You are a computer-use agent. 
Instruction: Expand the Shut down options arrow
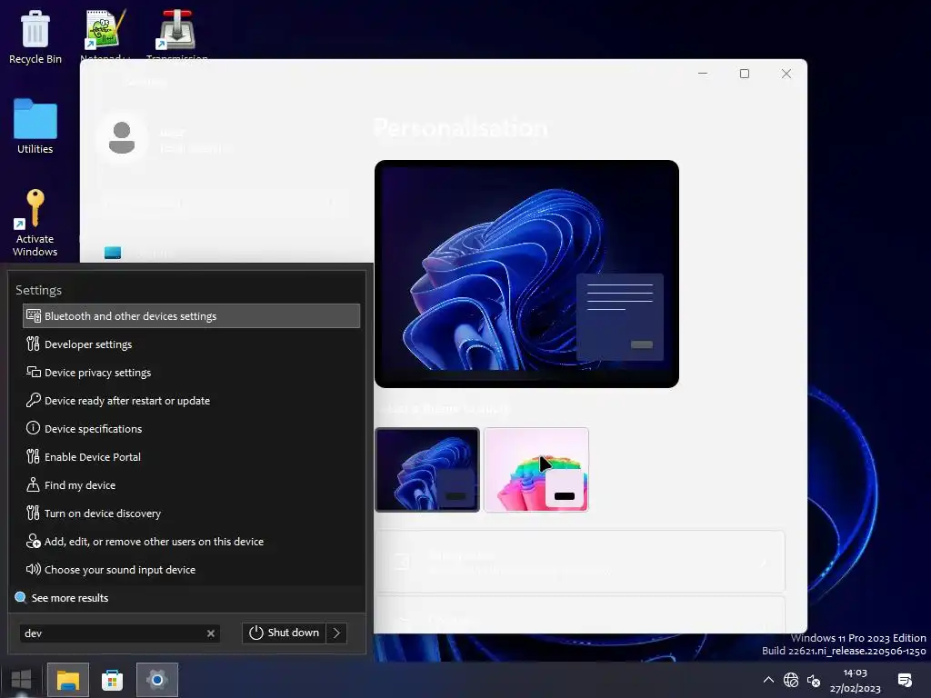tap(336, 633)
